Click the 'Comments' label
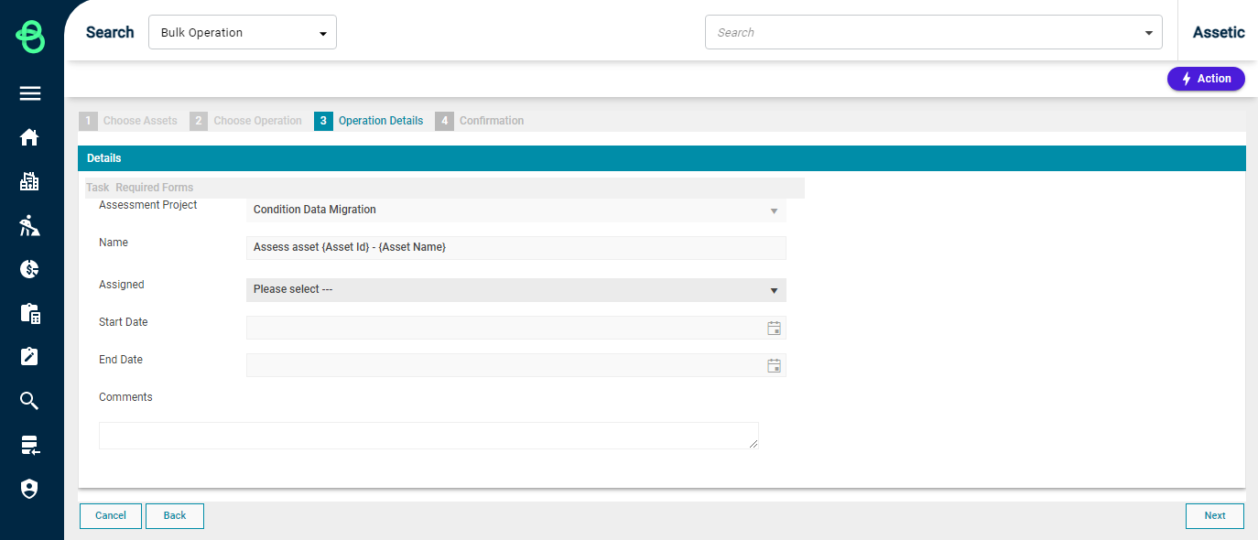The image size is (1258, 540). pyautogui.click(x=125, y=397)
